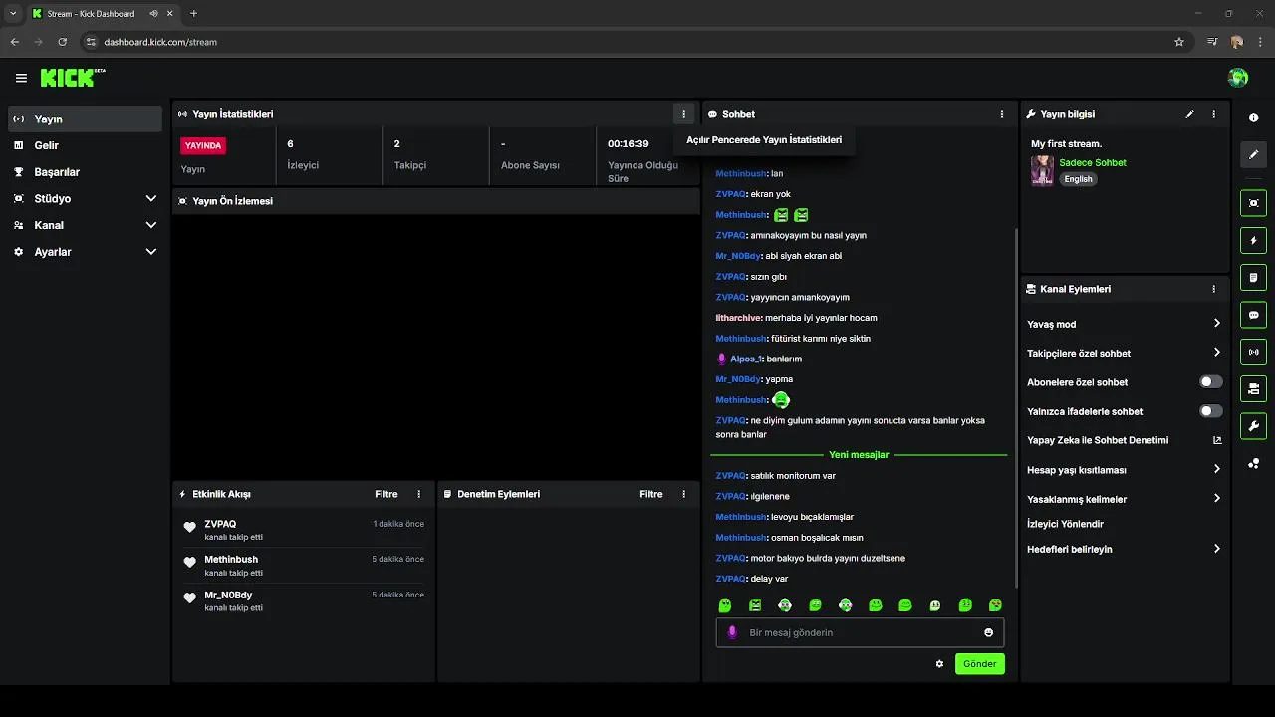Click İzleyici Yönlendir in Kanal Eylemleri

click(x=1065, y=524)
